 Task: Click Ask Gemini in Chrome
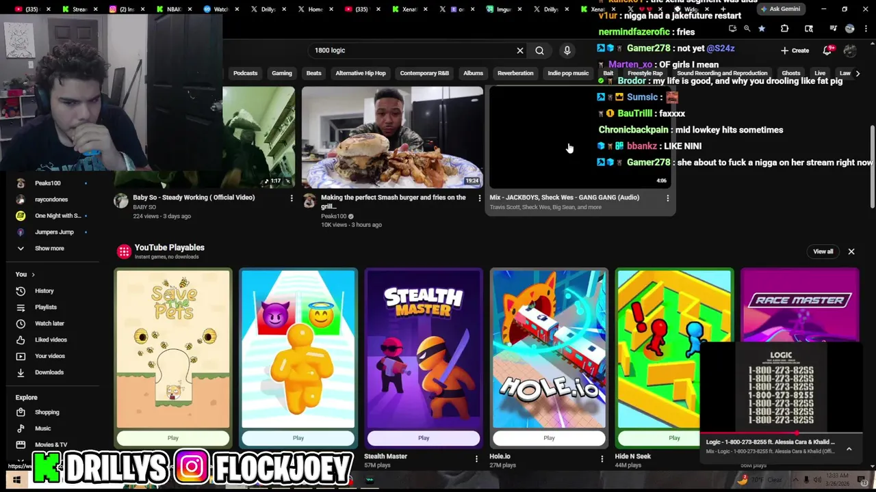[x=780, y=9]
